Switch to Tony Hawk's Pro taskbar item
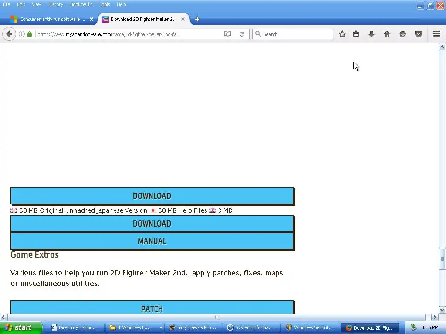The height and width of the screenshot is (334, 446). 194,327
